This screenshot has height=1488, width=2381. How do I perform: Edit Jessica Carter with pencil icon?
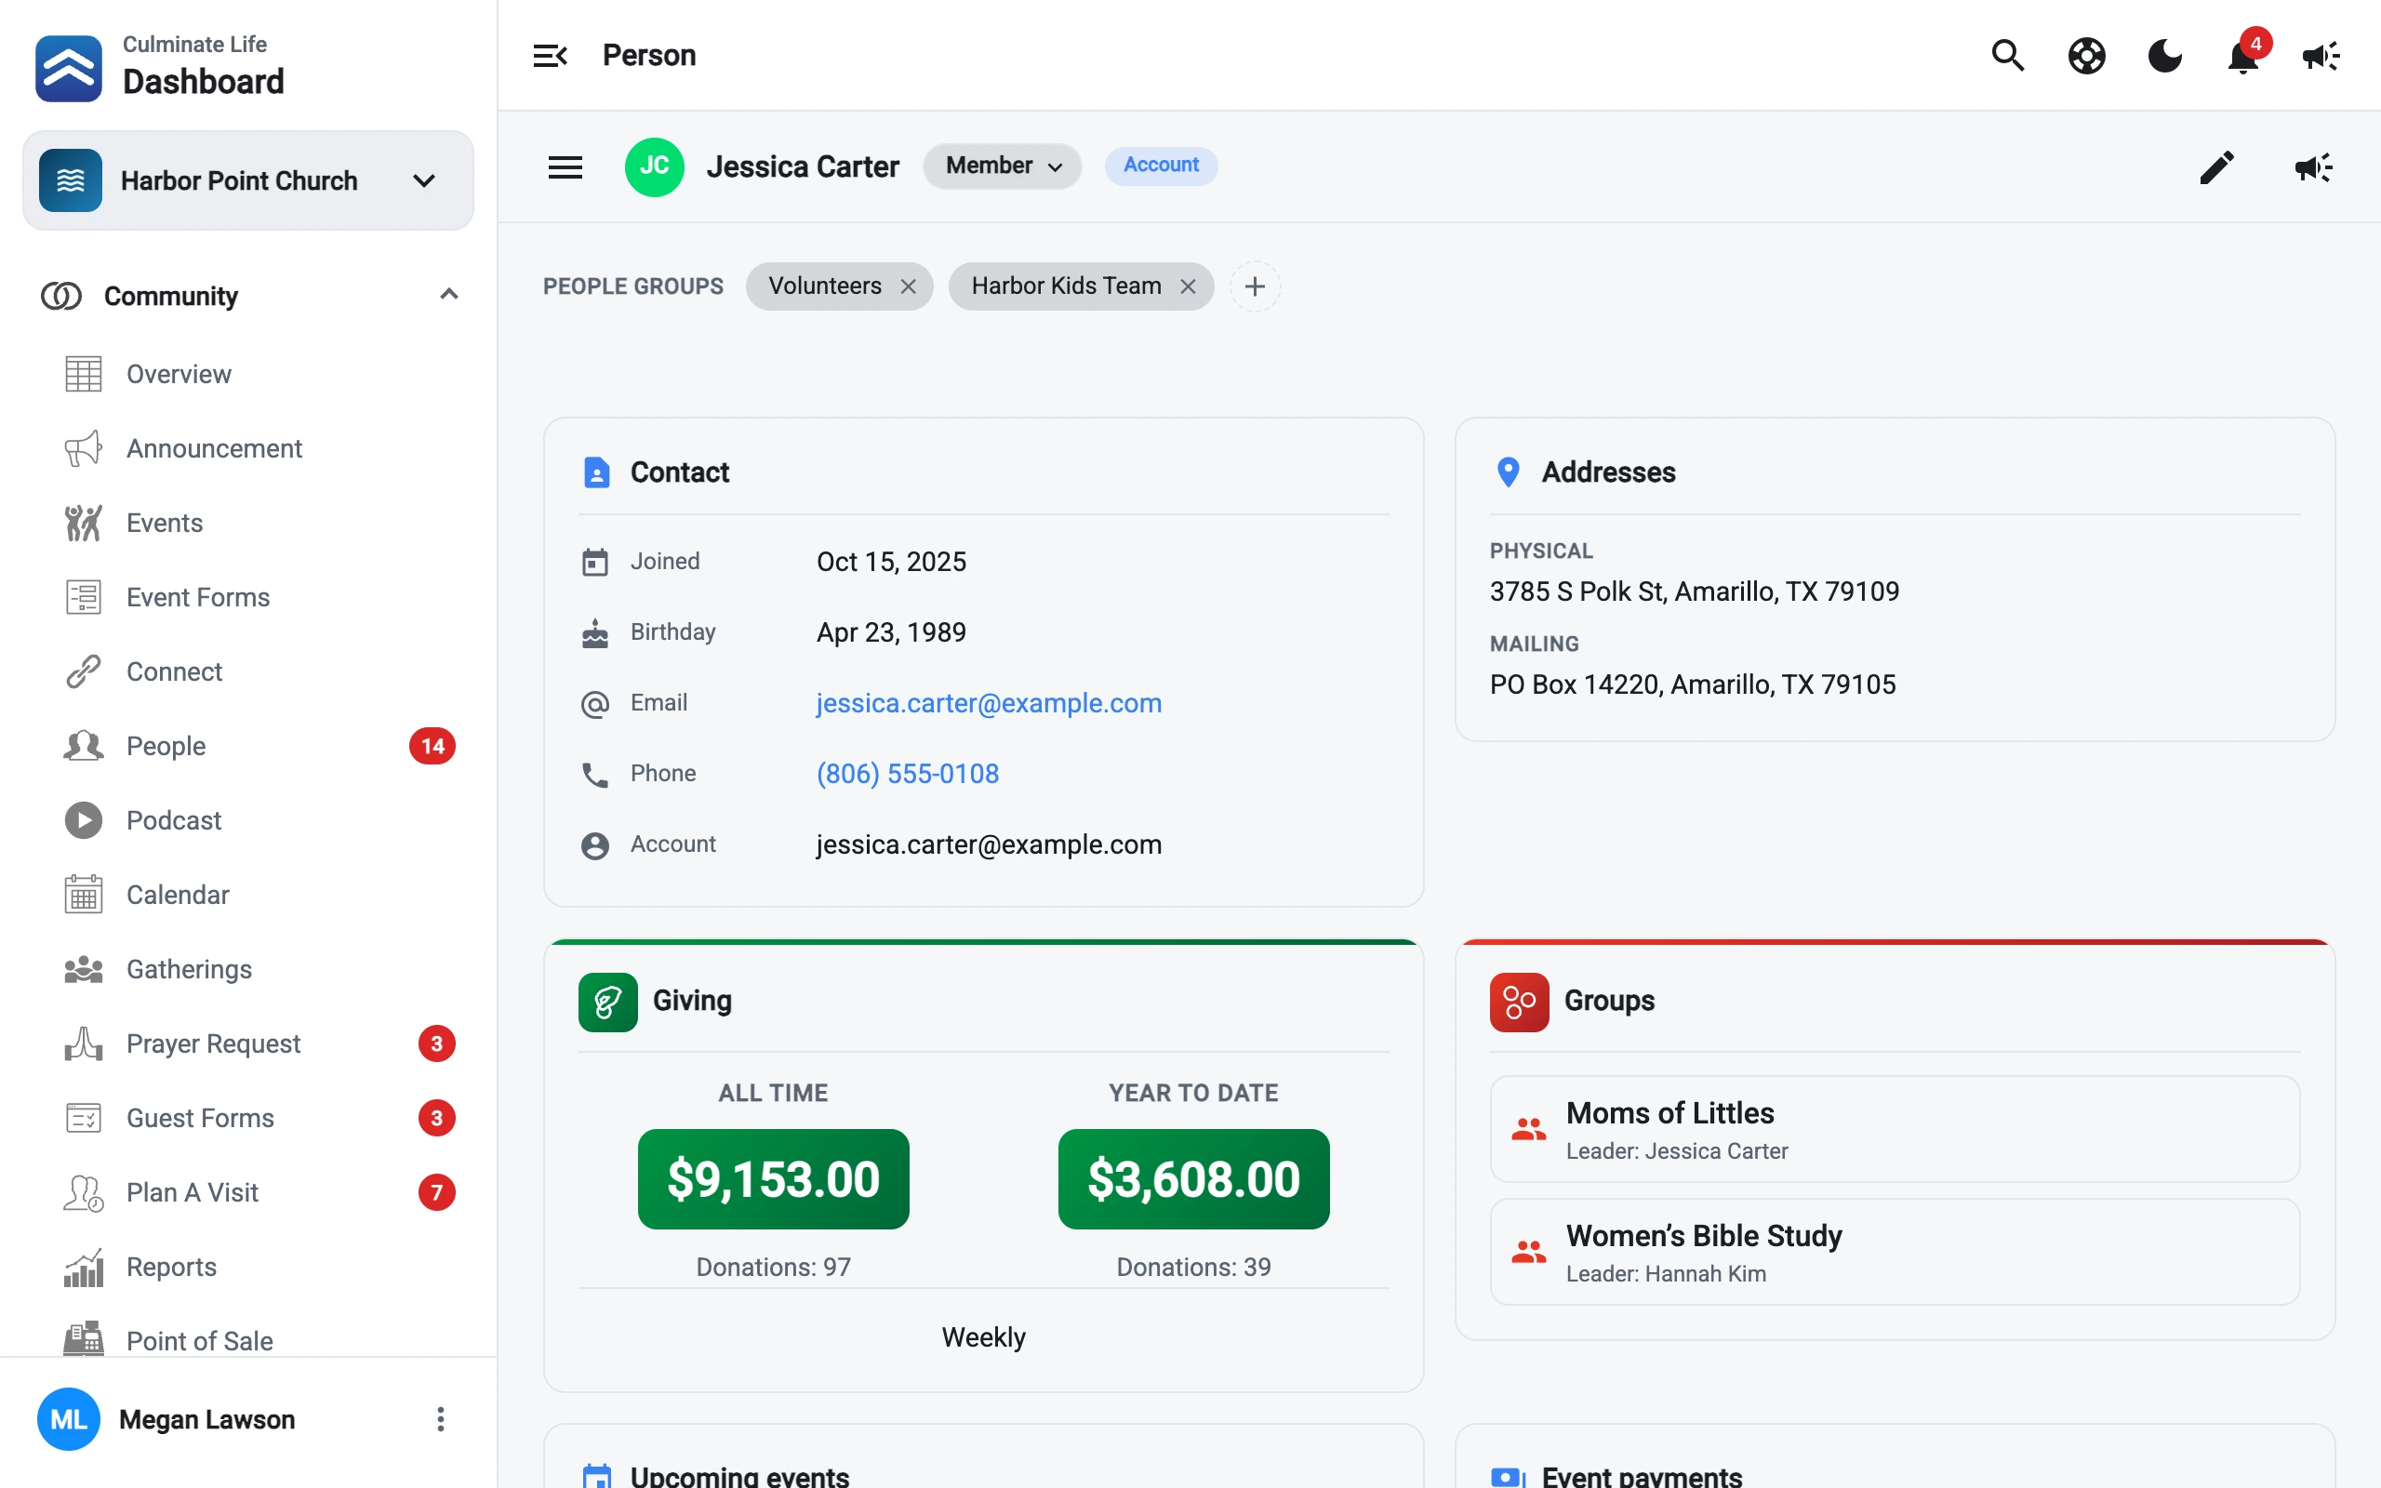point(2216,166)
